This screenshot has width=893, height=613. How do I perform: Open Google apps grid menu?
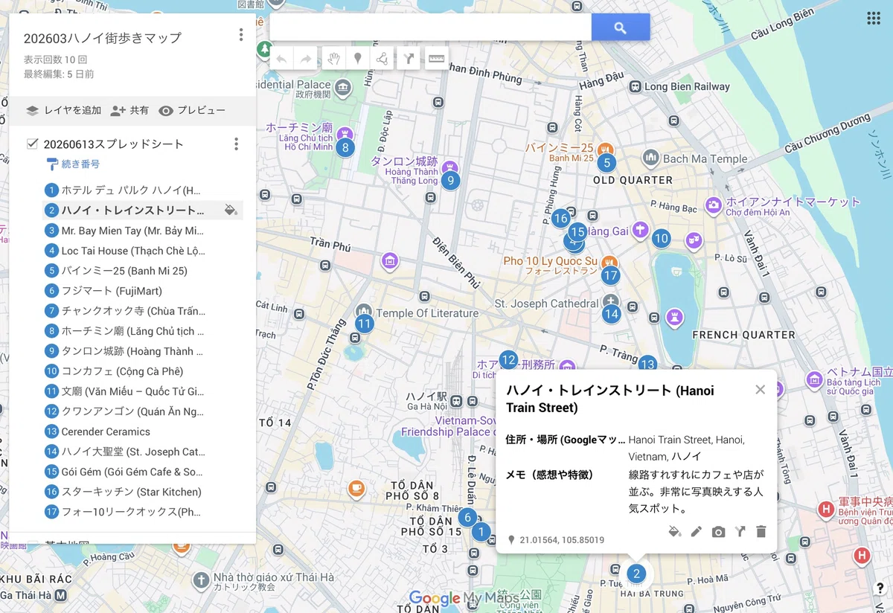pos(874,19)
